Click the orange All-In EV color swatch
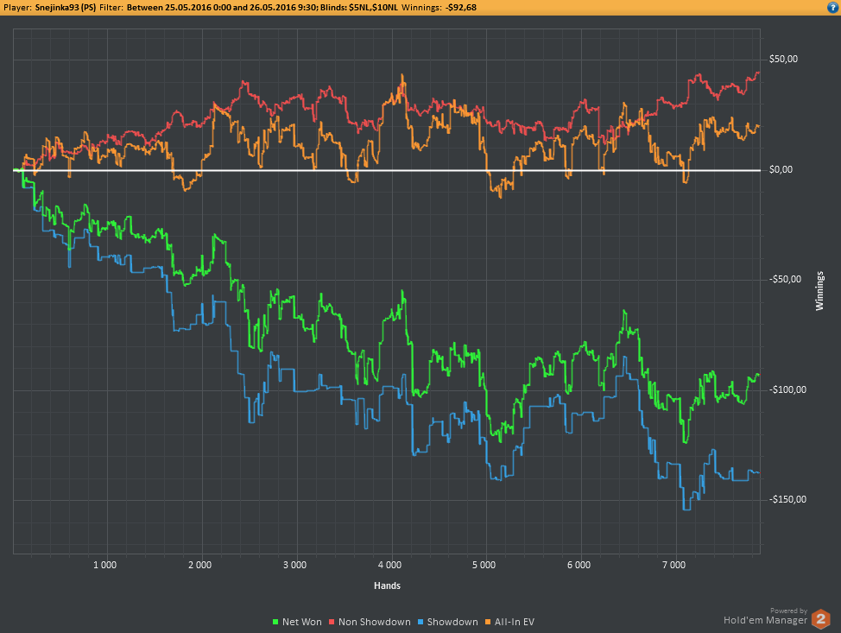The image size is (841, 633). pos(488,623)
